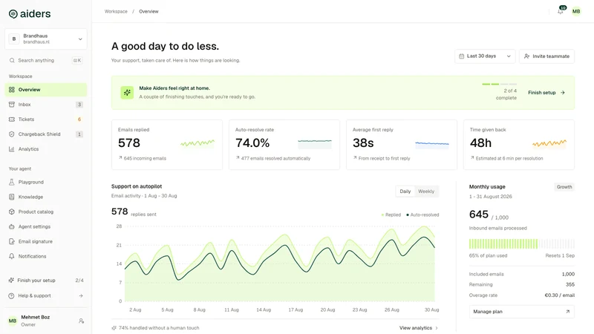Click the View analytics link

click(x=419, y=328)
